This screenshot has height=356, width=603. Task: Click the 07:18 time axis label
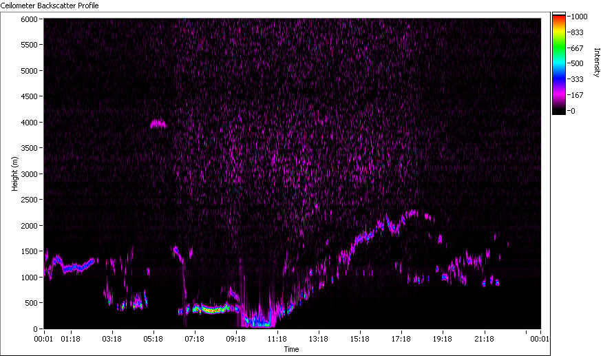coord(195,339)
